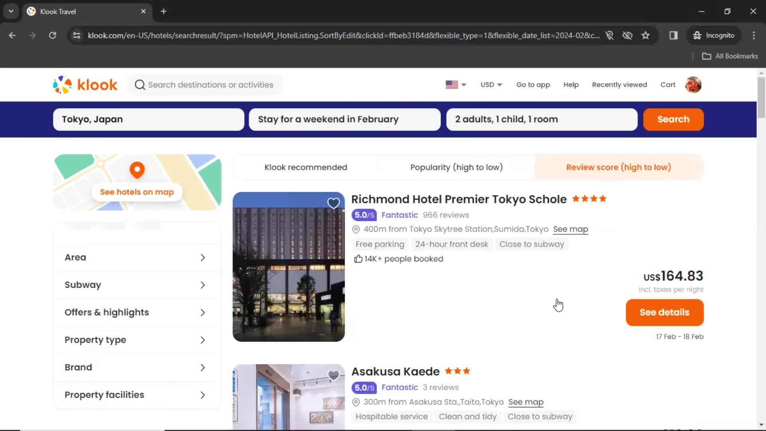This screenshot has height=431, width=766.
Task: Open a new browser tab
Action: coord(164,12)
